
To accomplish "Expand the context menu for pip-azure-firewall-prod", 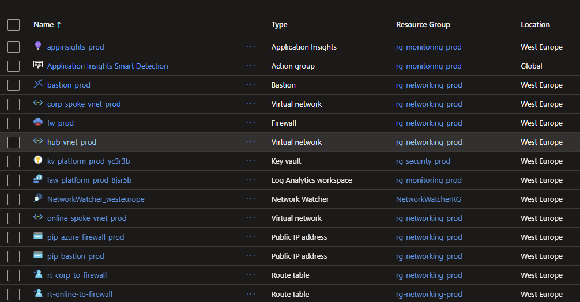I will [x=250, y=237].
